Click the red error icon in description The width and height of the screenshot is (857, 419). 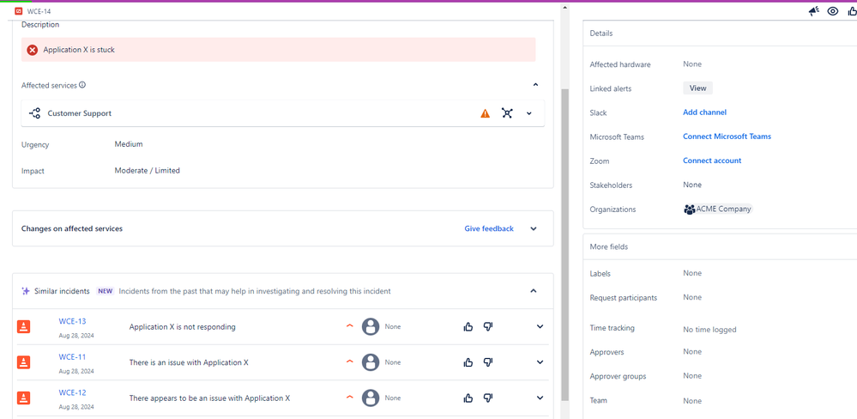pyautogui.click(x=33, y=50)
